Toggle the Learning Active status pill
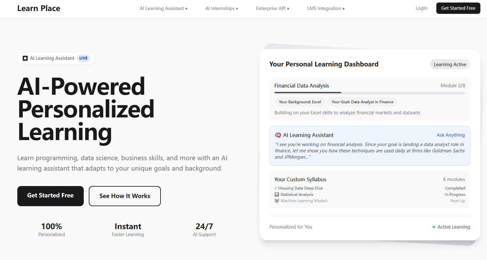The width and height of the screenshot is (487, 260). point(450,64)
